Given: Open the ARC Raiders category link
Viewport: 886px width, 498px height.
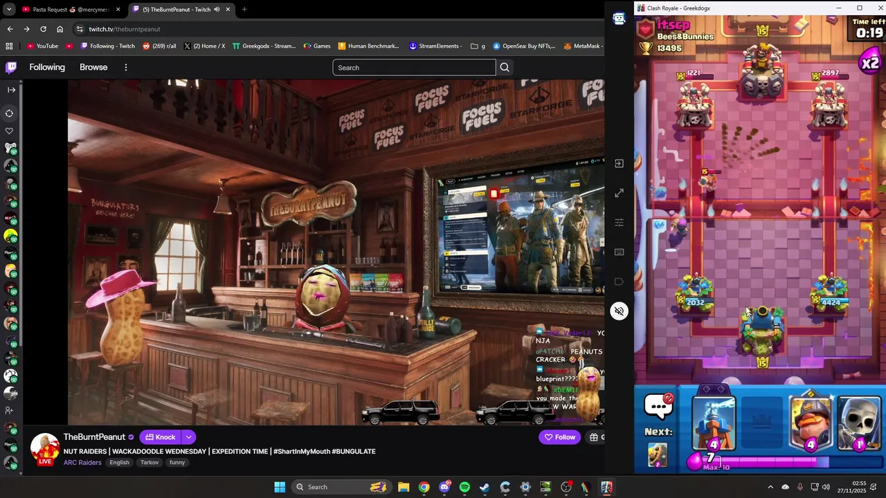Looking at the screenshot, I should point(82,462).
